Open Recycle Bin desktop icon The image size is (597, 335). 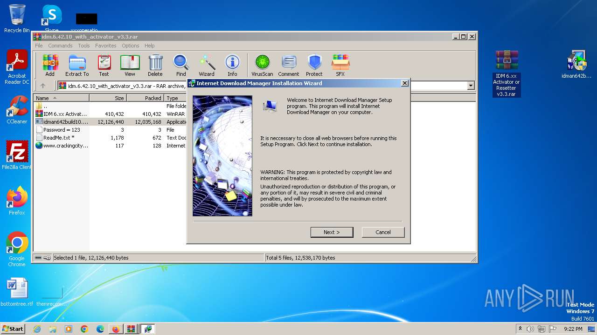[x=17, y=19]
